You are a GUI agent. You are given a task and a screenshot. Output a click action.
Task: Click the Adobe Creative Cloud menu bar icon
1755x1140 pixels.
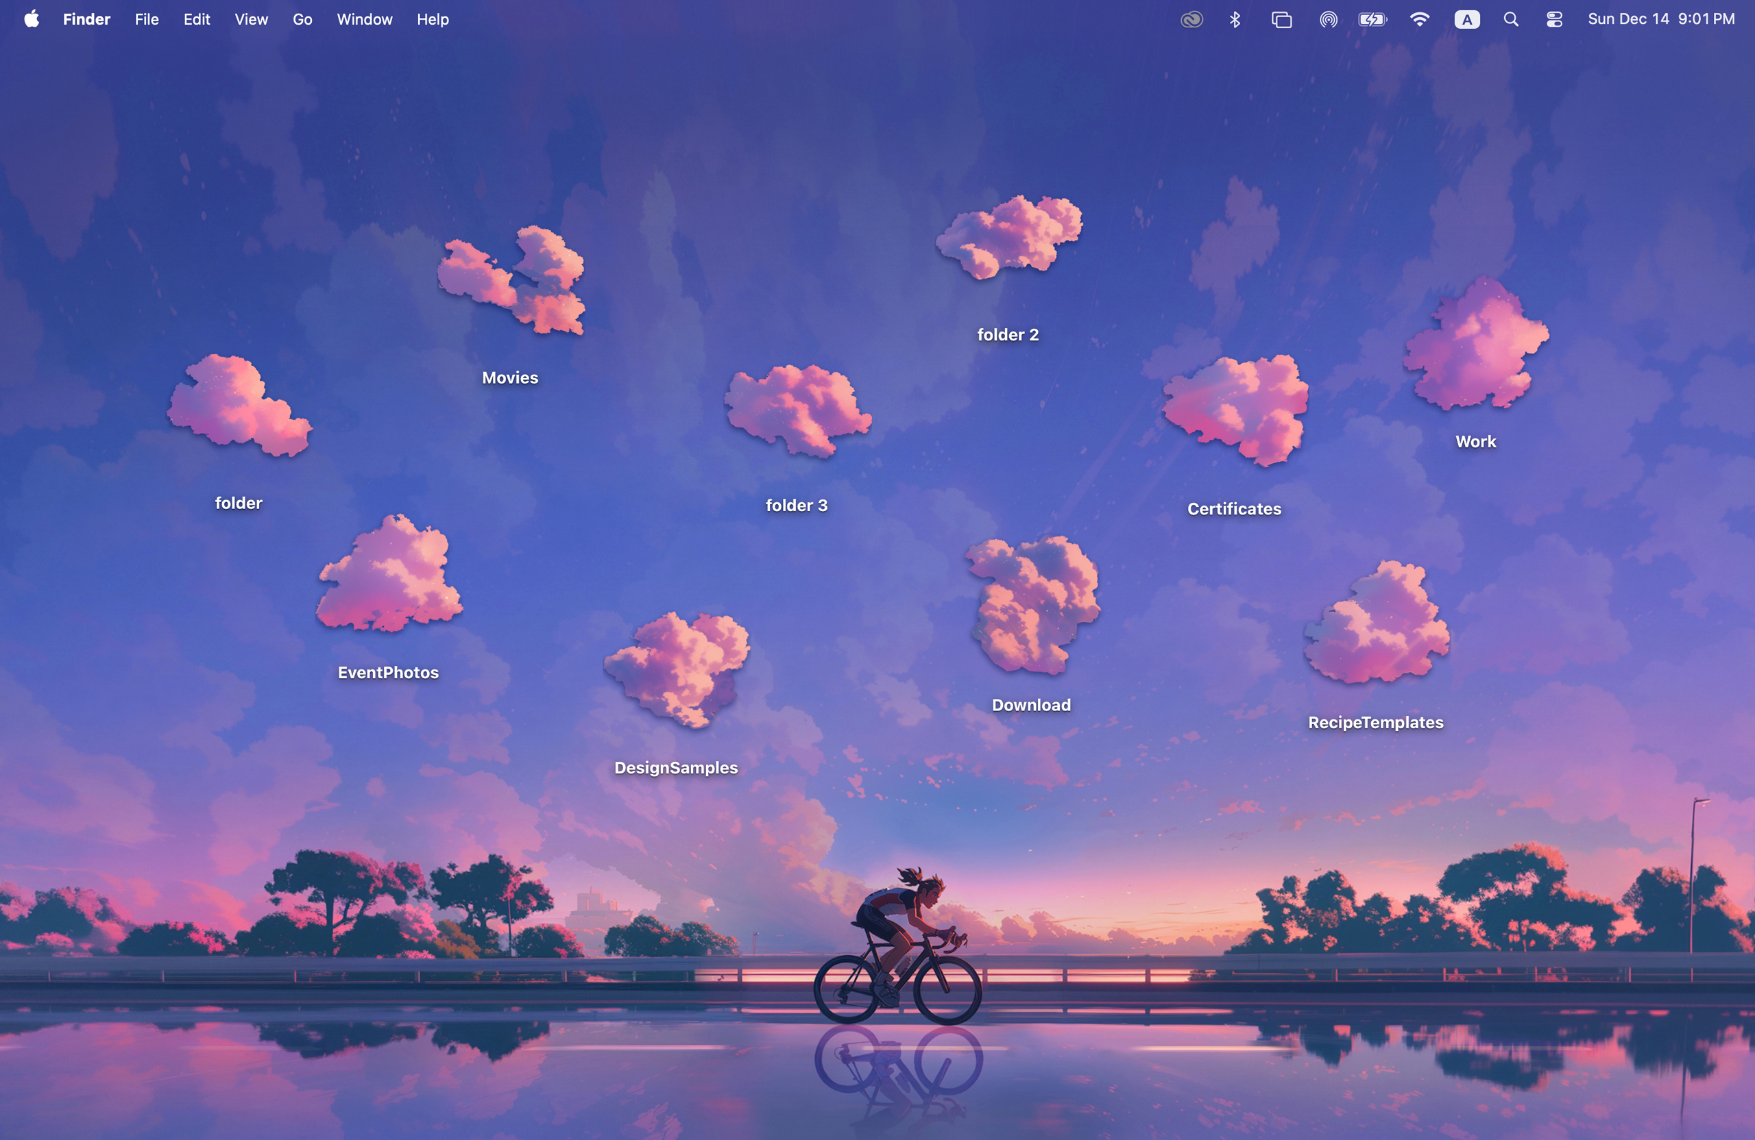[1190, 19]
